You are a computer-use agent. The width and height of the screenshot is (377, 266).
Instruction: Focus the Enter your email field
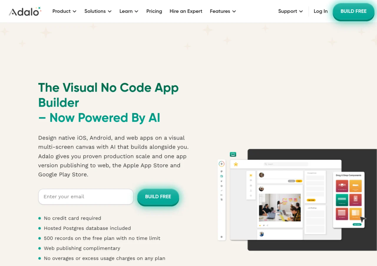coord(86,197)
